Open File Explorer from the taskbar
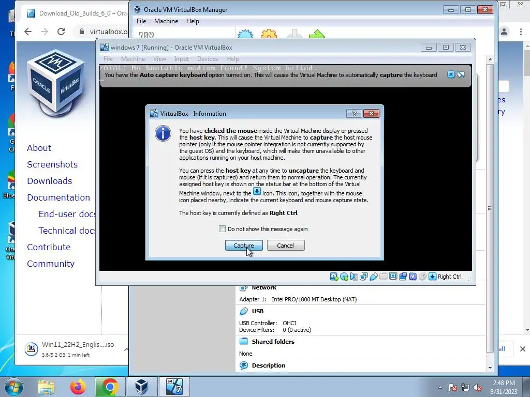Viewport: 530px width, 397px height. click(x=46, y=387)
